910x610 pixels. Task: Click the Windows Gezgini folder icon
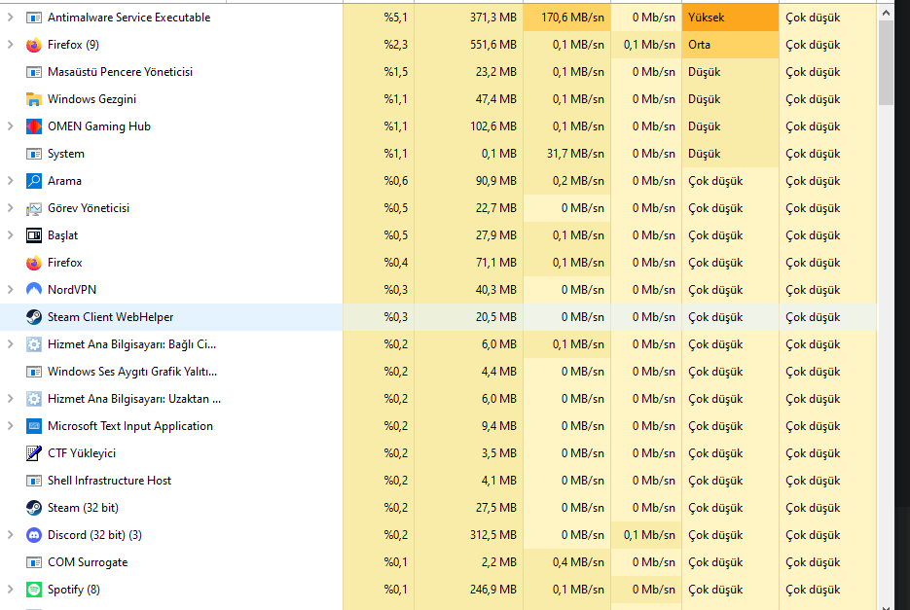coord(34,99)
